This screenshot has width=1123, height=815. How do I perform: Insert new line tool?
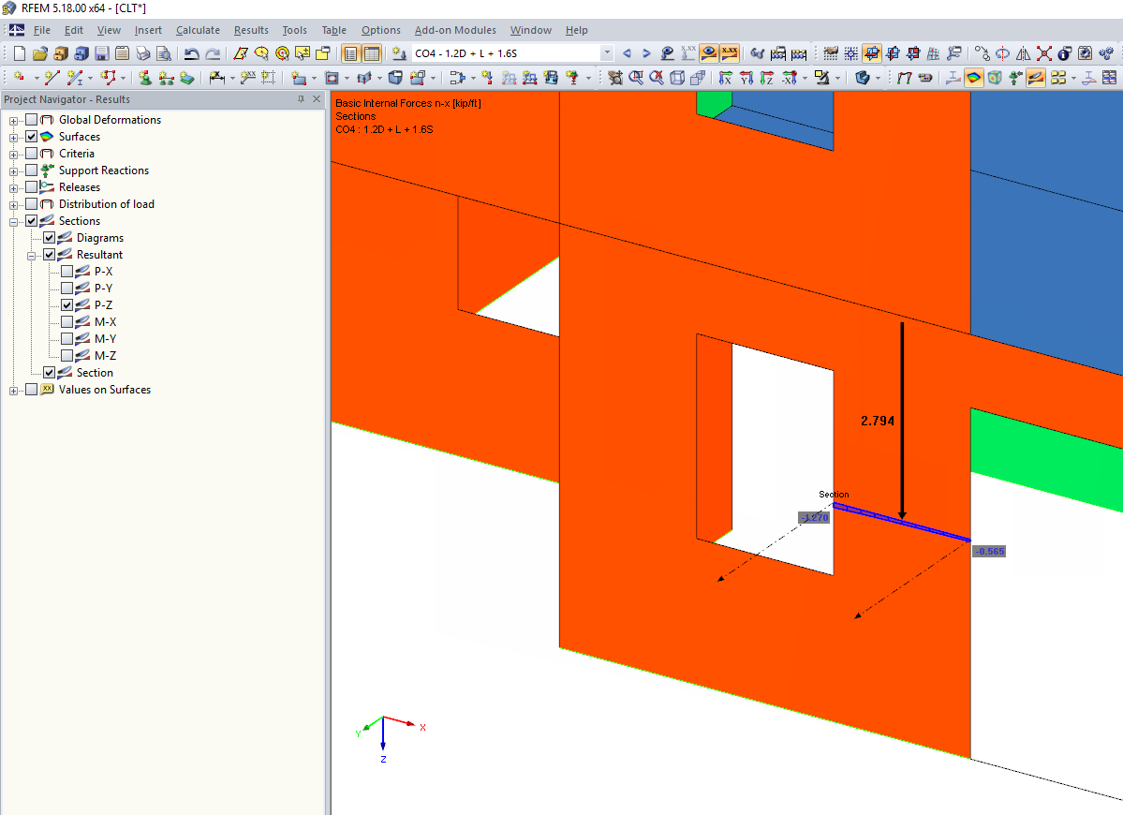(x=52, y=78)
